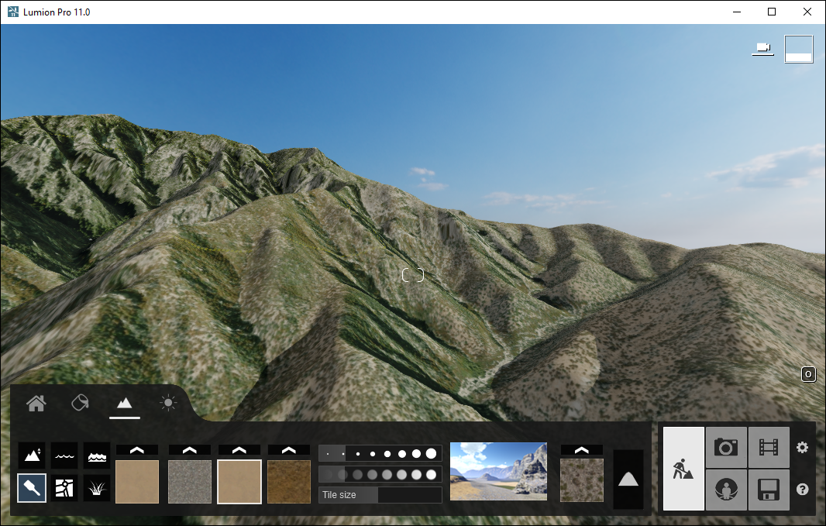Switch to Photo mode with camera icon

[x=726, y=447]
